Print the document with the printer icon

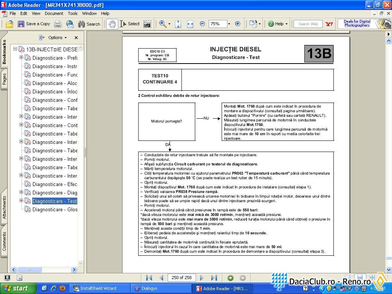point(58,24)
